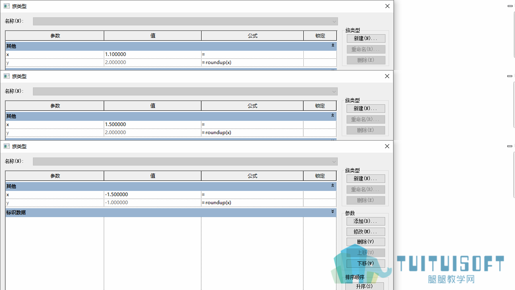Screen dimensions: 515x290
Task: Click formula cell of x in middle dialog
Action: pyautogui.click(x=252, y=124)
